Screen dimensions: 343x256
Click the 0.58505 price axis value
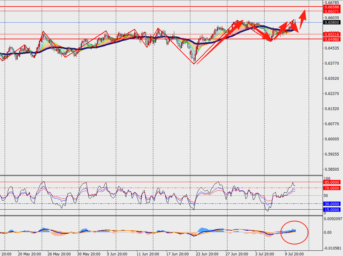click(x=332, y=169)
